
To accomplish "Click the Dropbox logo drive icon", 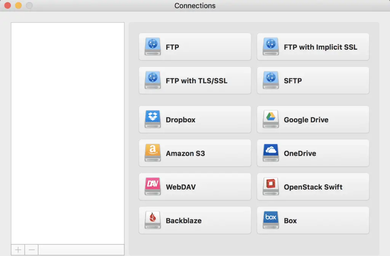I will coord(153,119).
